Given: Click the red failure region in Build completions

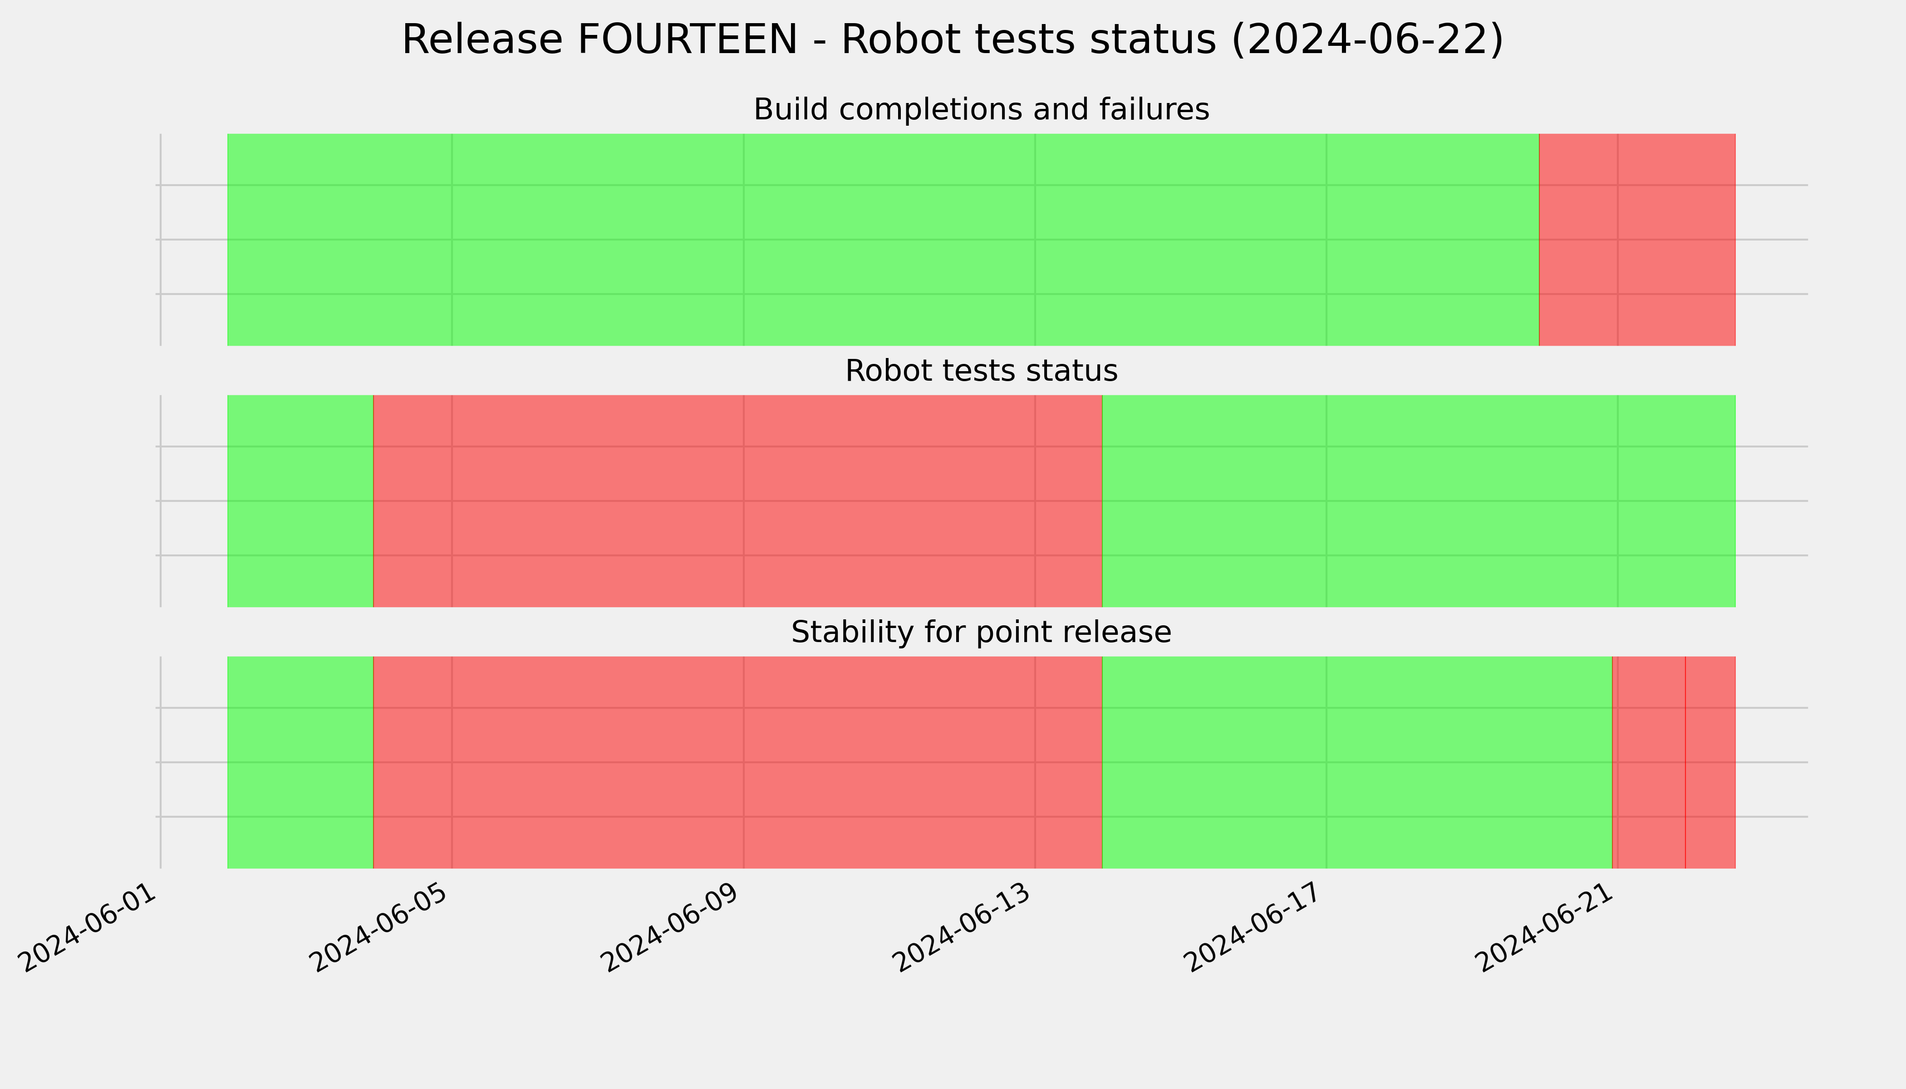Looking at the screenshot, I should pos(1637,239).
